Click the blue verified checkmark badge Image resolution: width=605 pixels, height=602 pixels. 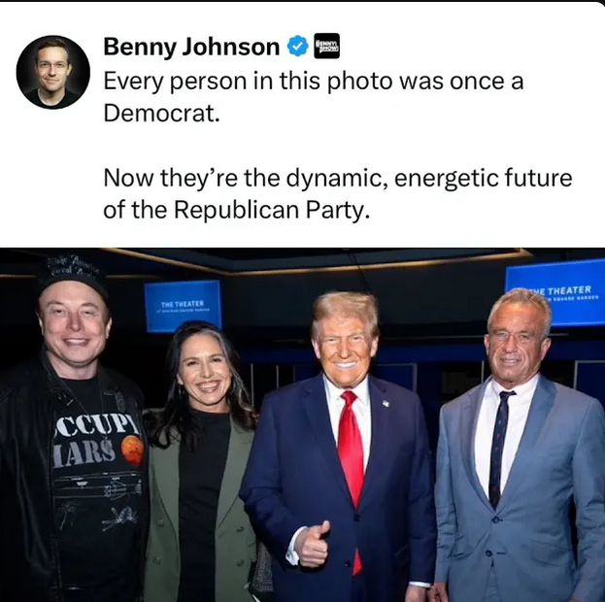[297, 47]
